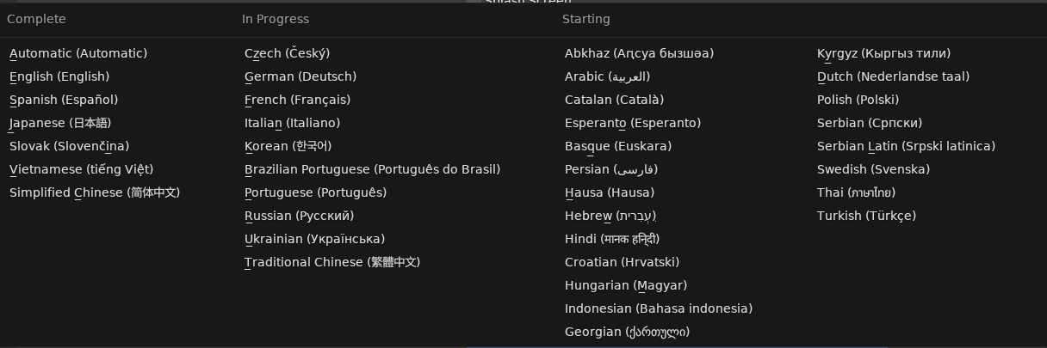Choose Brazilian Portuguese (Português do Brasil)
Viewport: 1047px width, 348px height.
click(373, 169)
